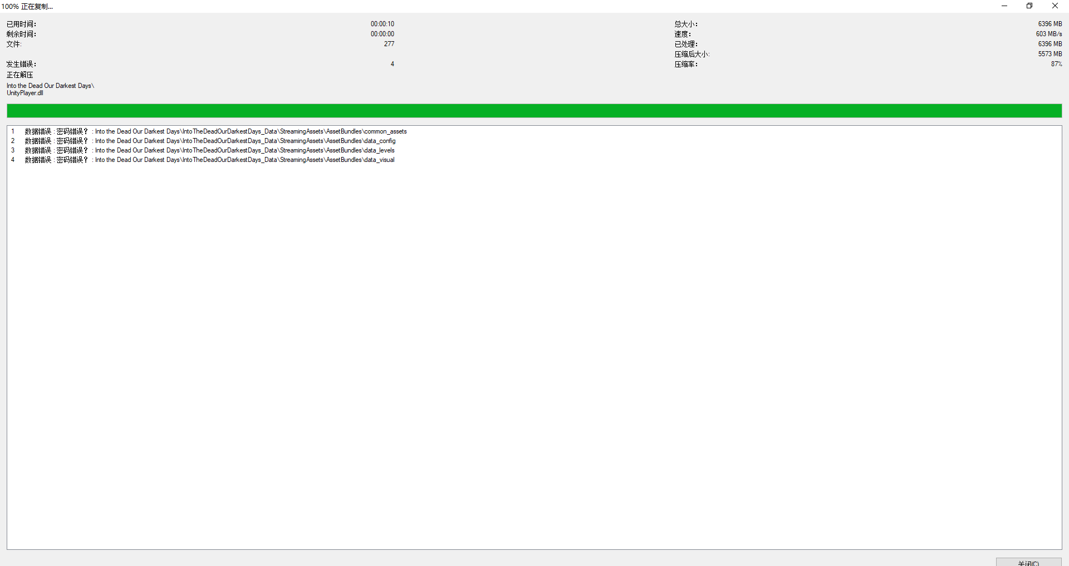Click the 603 MB/s speed value
Image resolution: width=1069 pixels, height=566 pixels.
(1048, 34)
